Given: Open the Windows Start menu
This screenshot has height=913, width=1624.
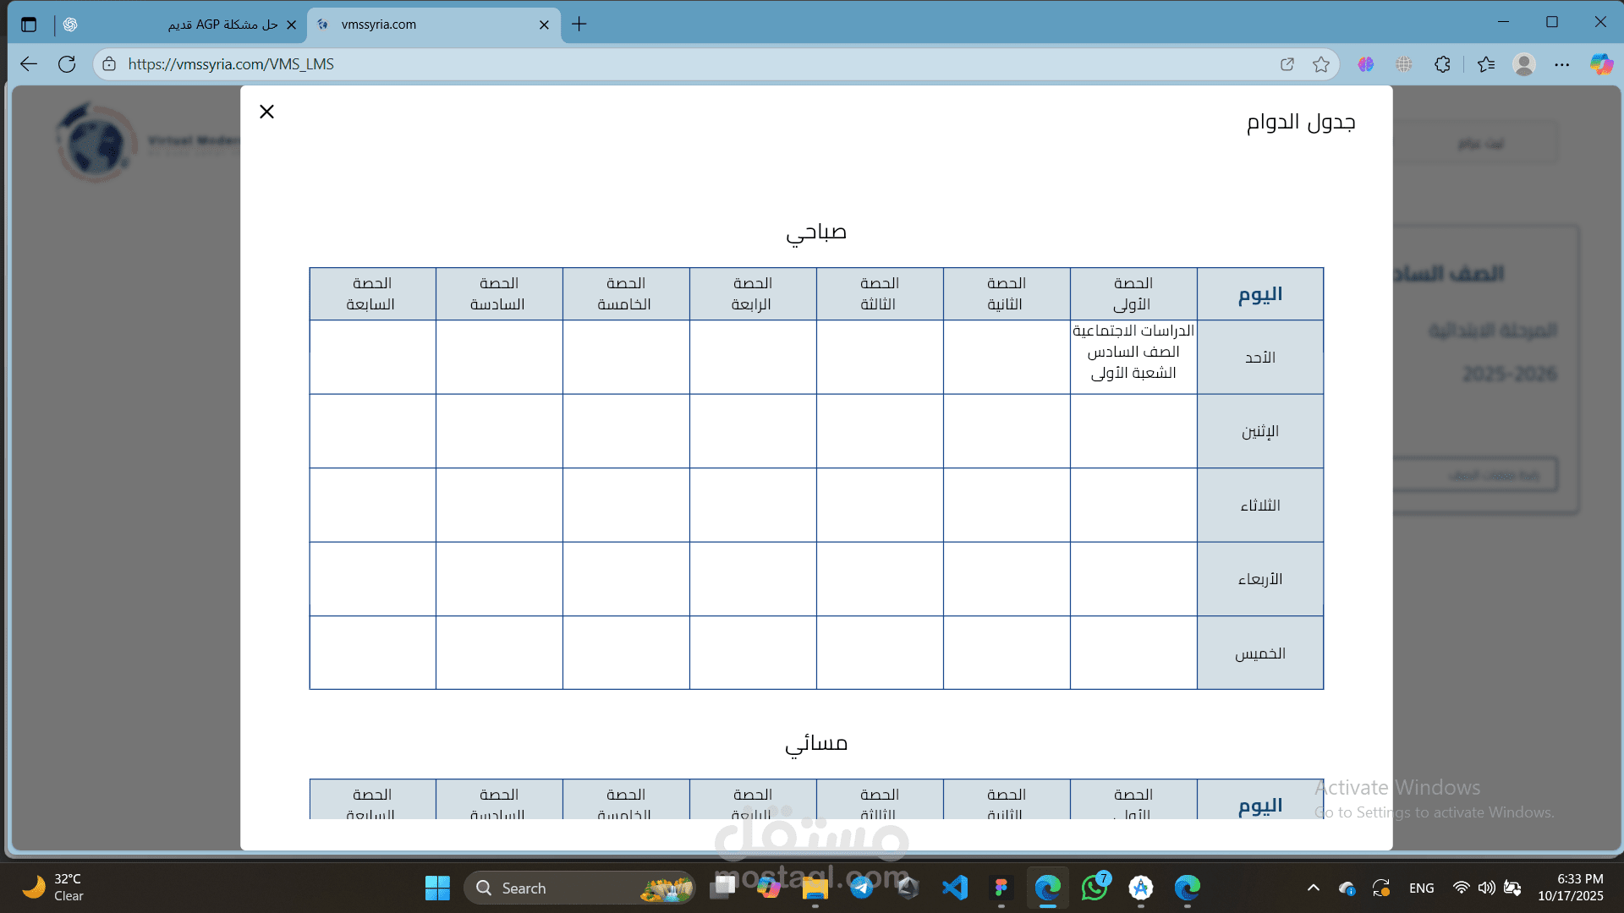Looking at the screenshot, I should [437, 888].
